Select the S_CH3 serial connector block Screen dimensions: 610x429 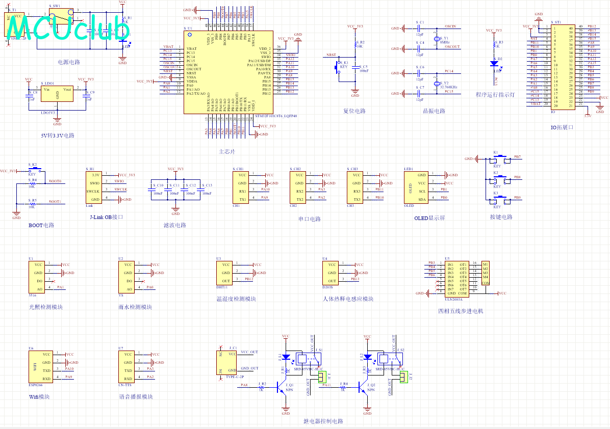tap(355, 187)
